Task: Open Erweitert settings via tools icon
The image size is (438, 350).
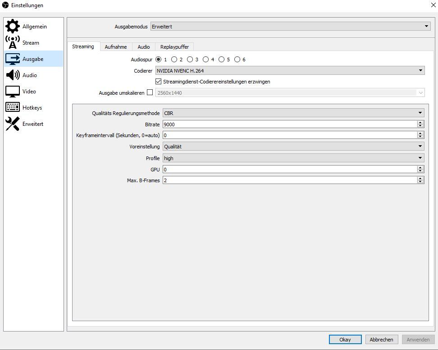Action: pos(13,124)
